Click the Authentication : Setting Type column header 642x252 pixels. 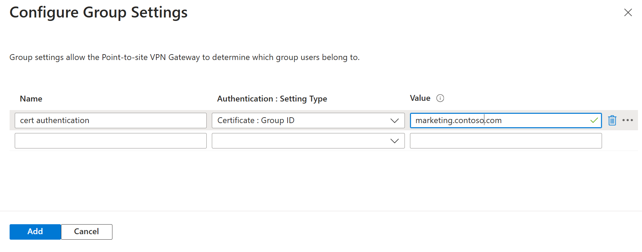click(x=272, y=99)
